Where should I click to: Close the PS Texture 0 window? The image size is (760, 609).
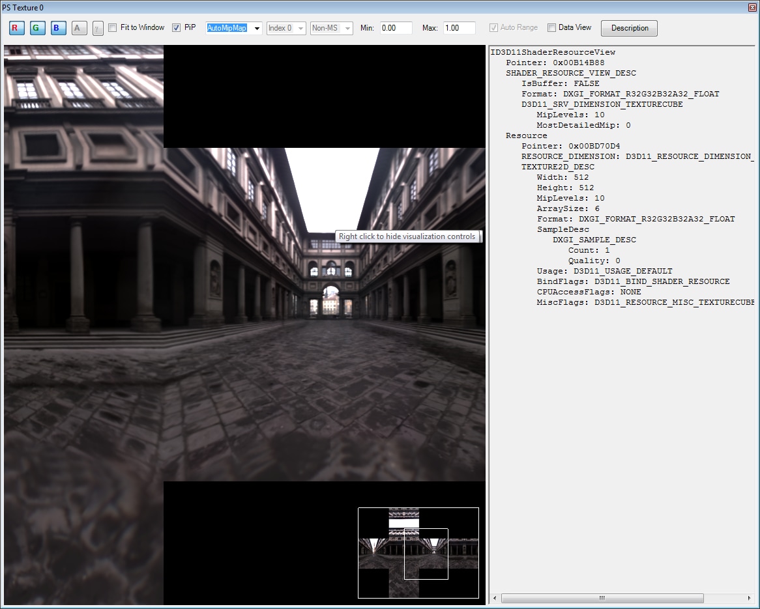click(x=753, y=7)
